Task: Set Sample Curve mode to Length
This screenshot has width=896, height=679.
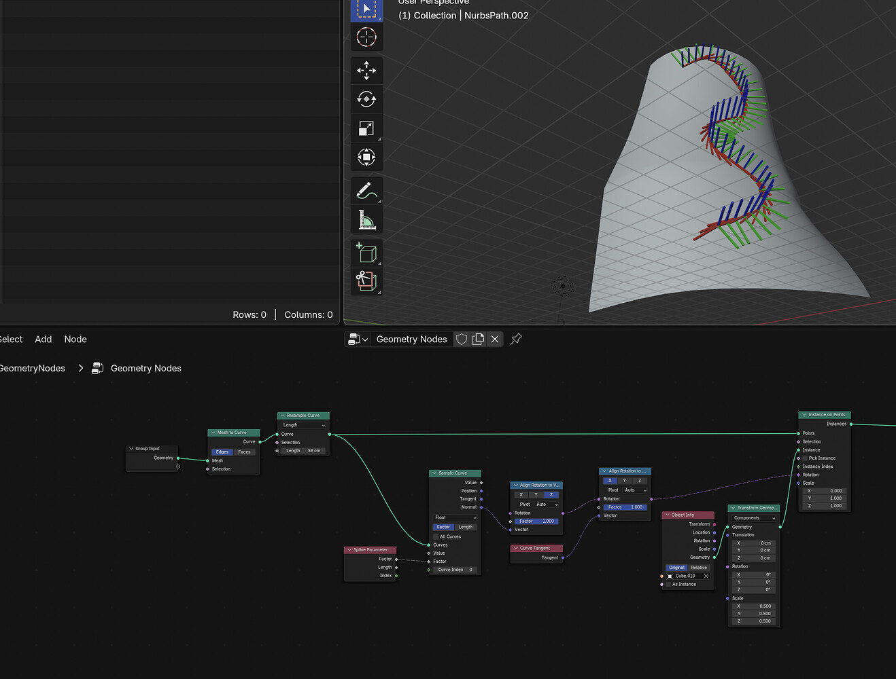Action: 466,527
